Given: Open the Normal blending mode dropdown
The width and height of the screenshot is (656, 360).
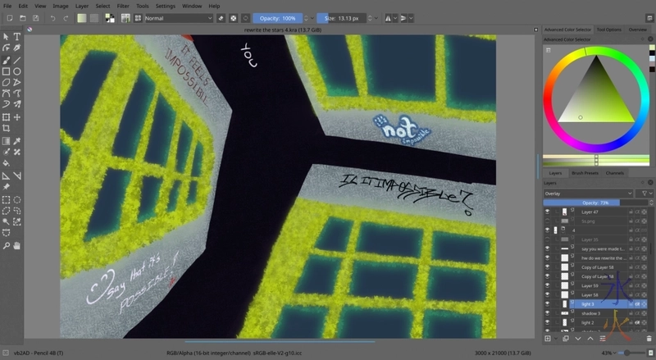Looking at the screenshot, I should click(x=180, y=17).
